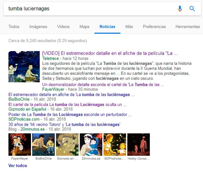Screen dimensions: 203x172
Task: Expand the Más dropdown menu
Action: pos(129,27)
